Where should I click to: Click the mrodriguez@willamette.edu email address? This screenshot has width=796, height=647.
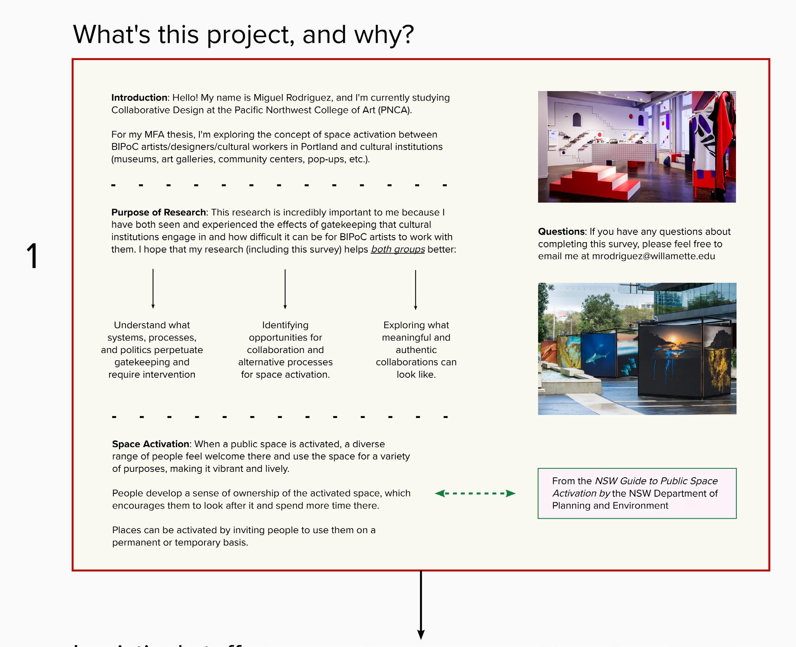click(x=653, y=256)
